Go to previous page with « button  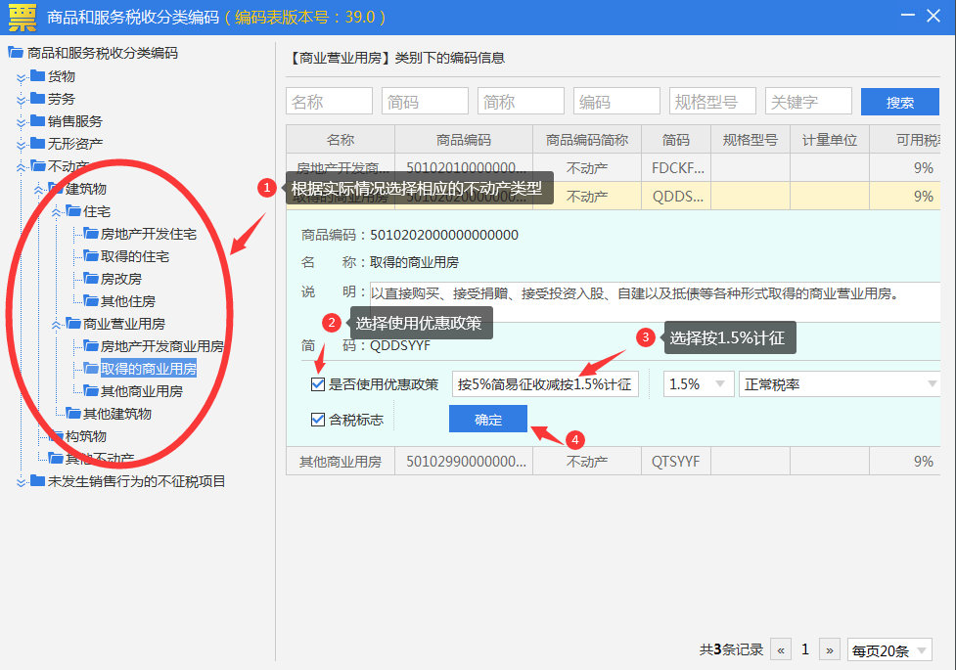click(x=781, y=649)
